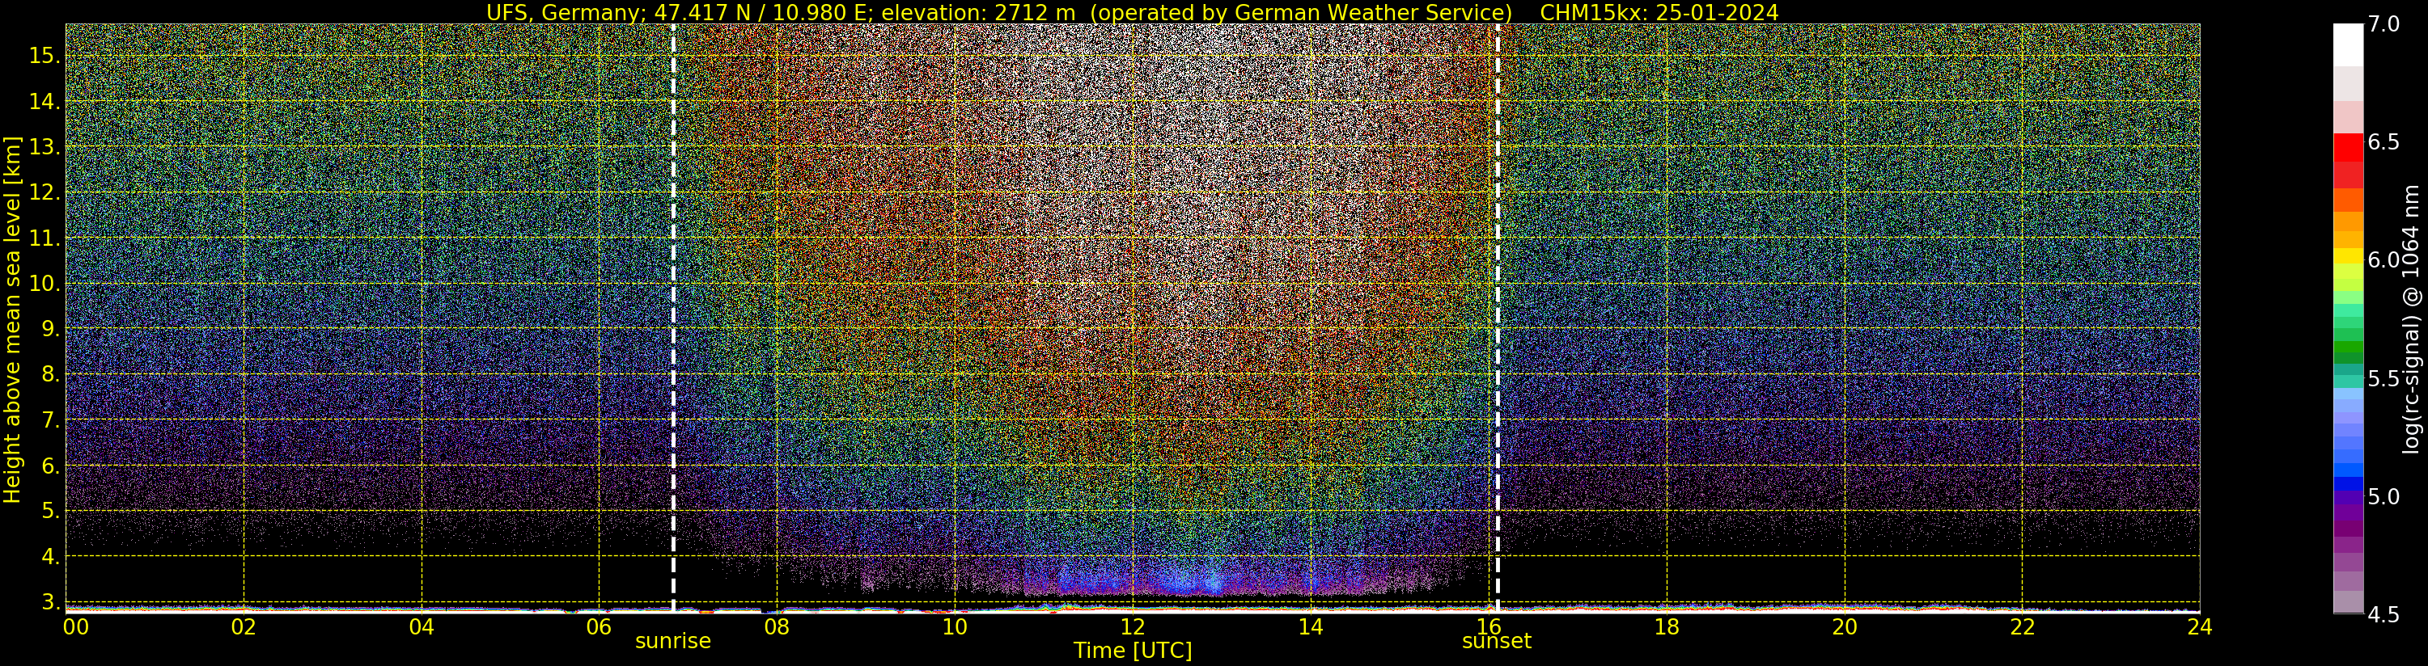
Task: Click the time axis tick '24'
Action: pyautogui.click(x=2199, y=626)
